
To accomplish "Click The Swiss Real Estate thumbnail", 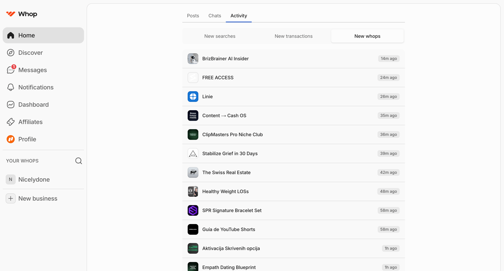I will point(193,172).
